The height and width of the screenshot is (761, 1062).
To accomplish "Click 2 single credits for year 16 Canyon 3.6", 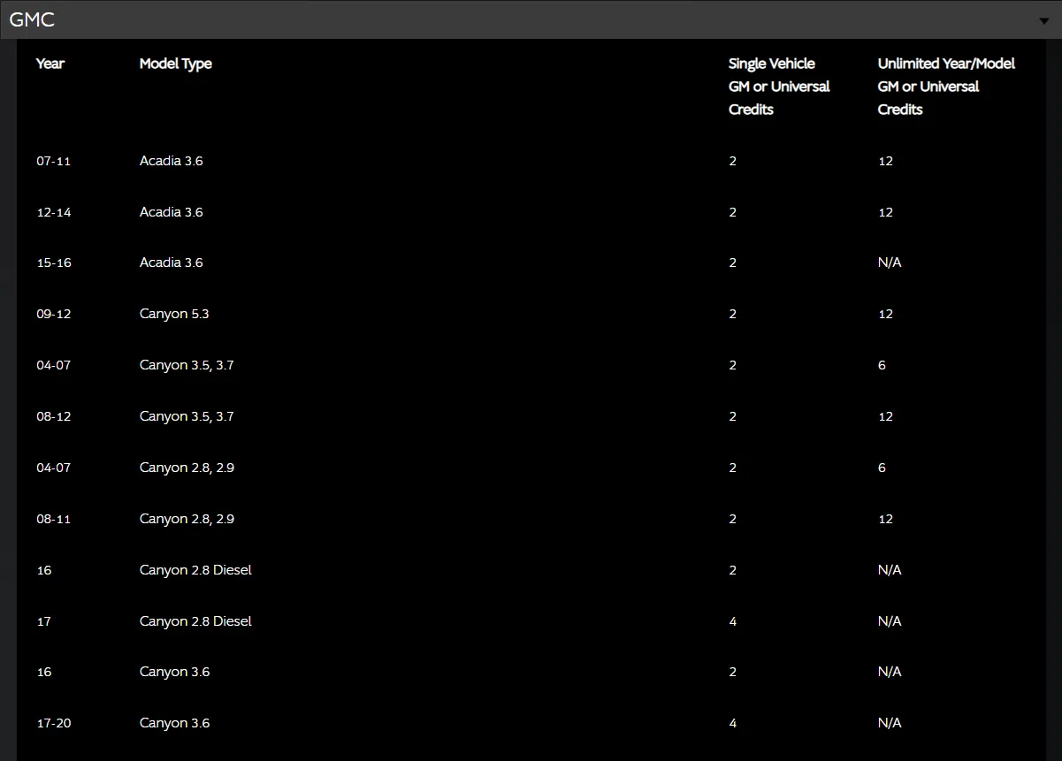I will coord(732,672).
